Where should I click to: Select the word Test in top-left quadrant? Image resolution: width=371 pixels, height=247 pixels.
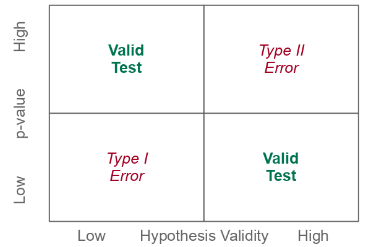pyautogui.click(x=127, y=67)
